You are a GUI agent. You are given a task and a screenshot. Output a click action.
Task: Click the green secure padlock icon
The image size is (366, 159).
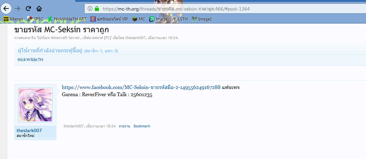(97, 8)
